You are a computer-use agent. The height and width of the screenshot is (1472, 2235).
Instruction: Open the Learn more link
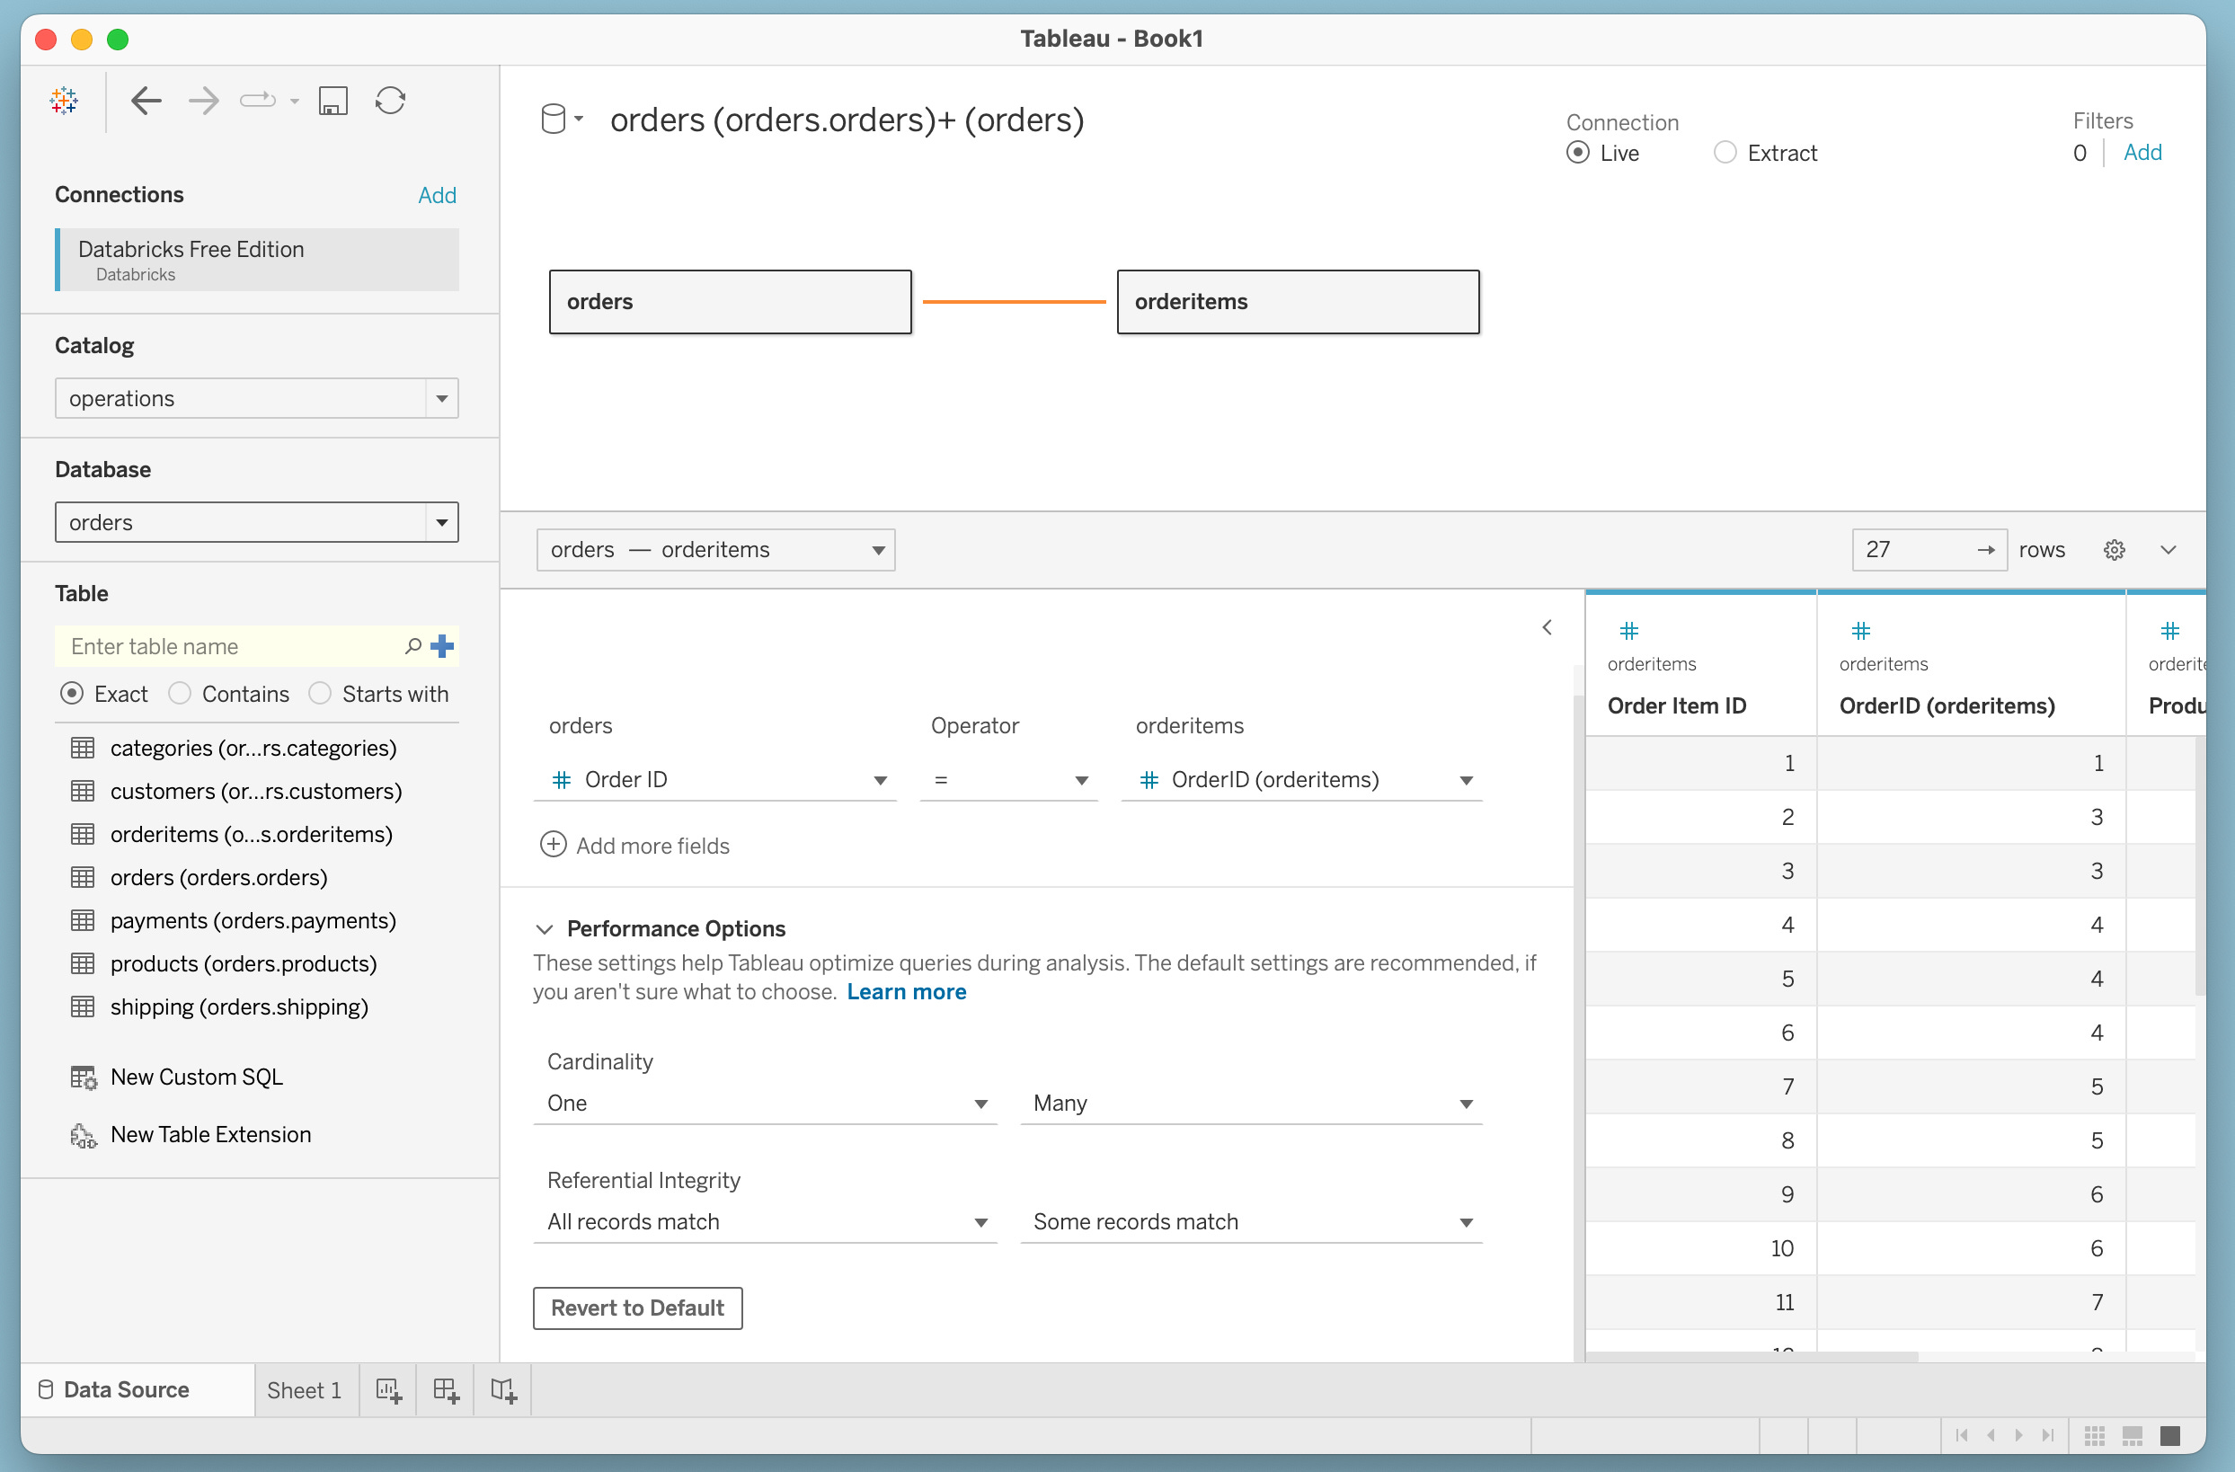[x=906, y=992]
